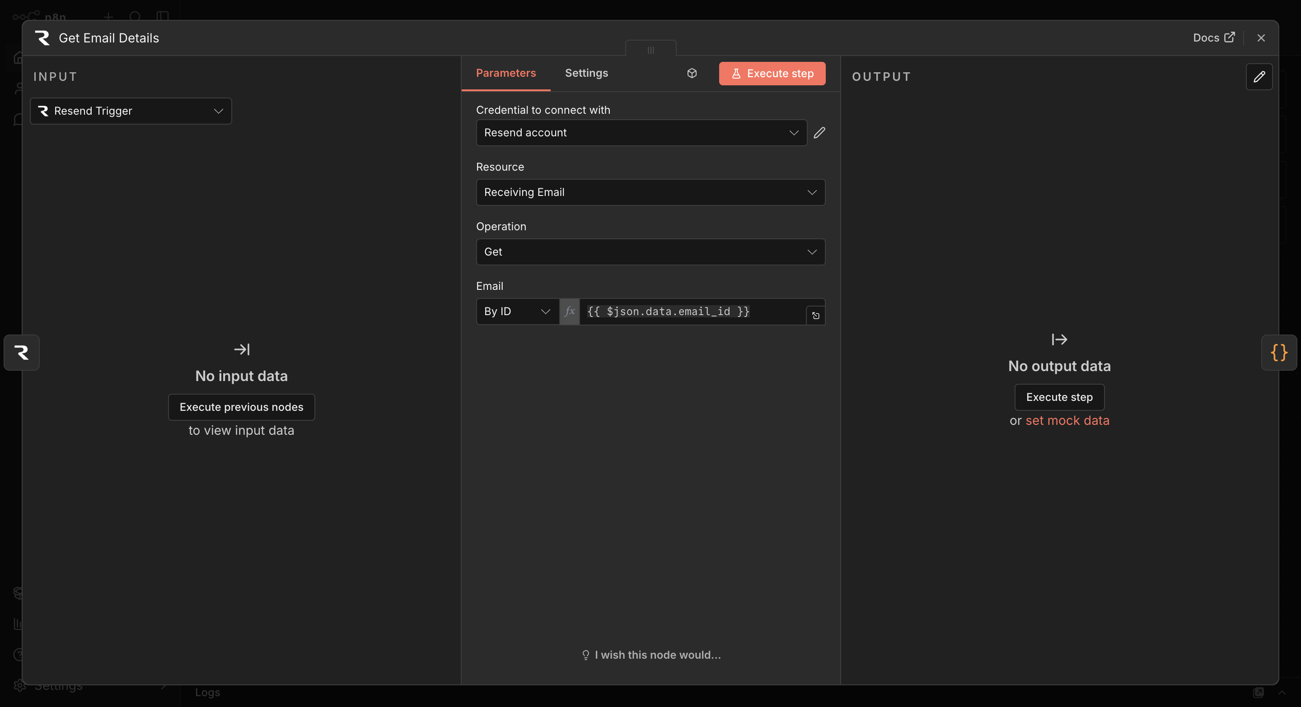The height and width of the screenshot is (707, 1301).
Task: Click the Get Email Details Resend logo
Action: click(42, 38)
